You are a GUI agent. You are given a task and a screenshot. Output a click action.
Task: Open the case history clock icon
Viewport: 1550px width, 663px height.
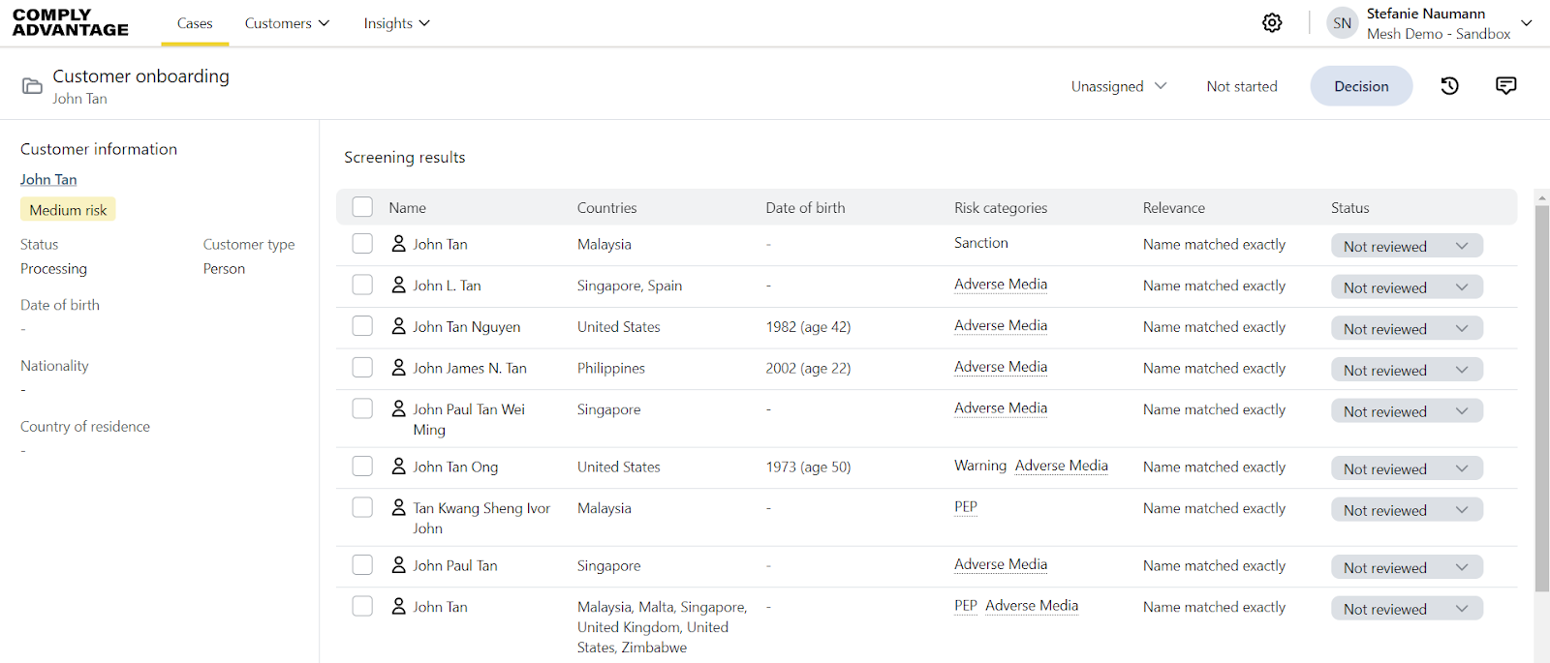[x=1449, y=86]
